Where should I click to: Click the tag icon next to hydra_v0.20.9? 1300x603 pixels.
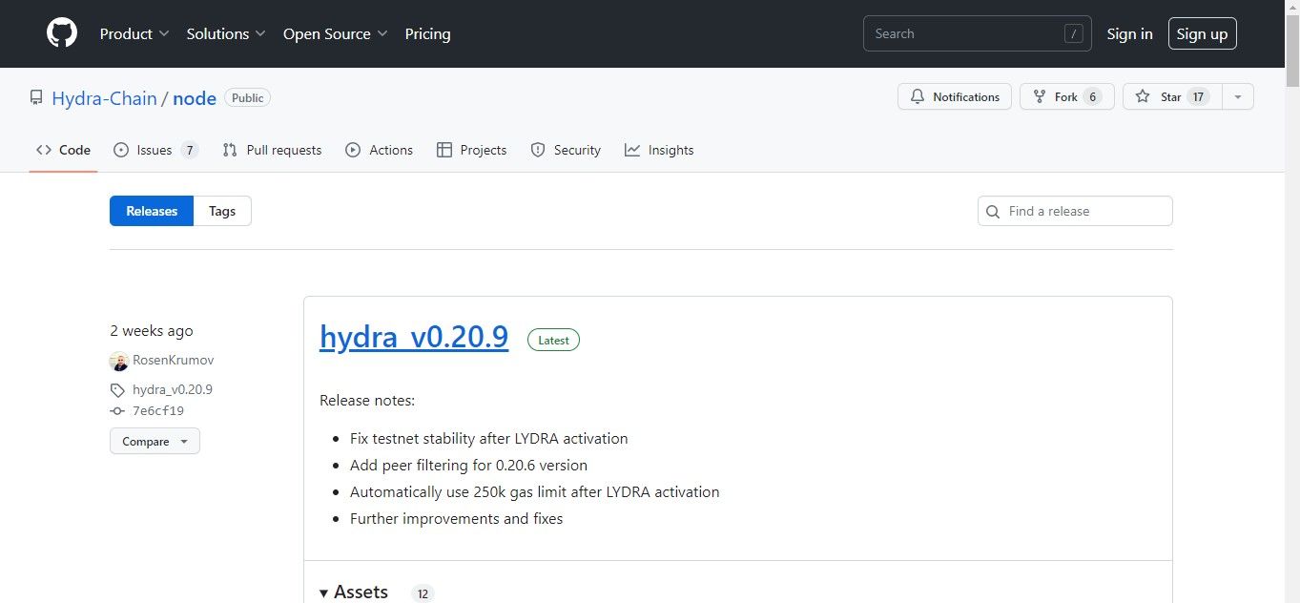click(x=117, y=389)
